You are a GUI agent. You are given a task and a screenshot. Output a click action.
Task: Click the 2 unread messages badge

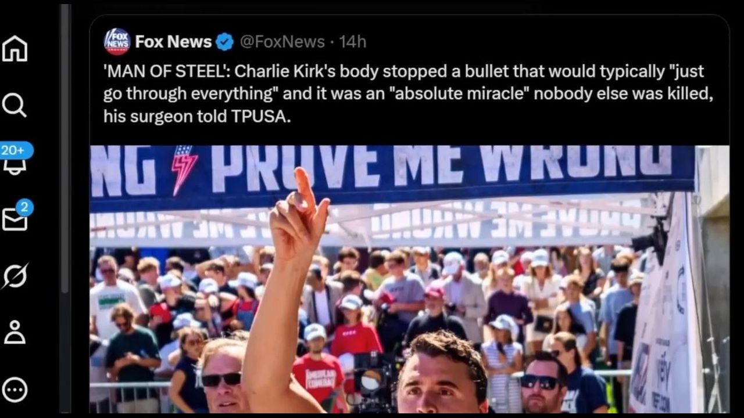pos(24,207)
